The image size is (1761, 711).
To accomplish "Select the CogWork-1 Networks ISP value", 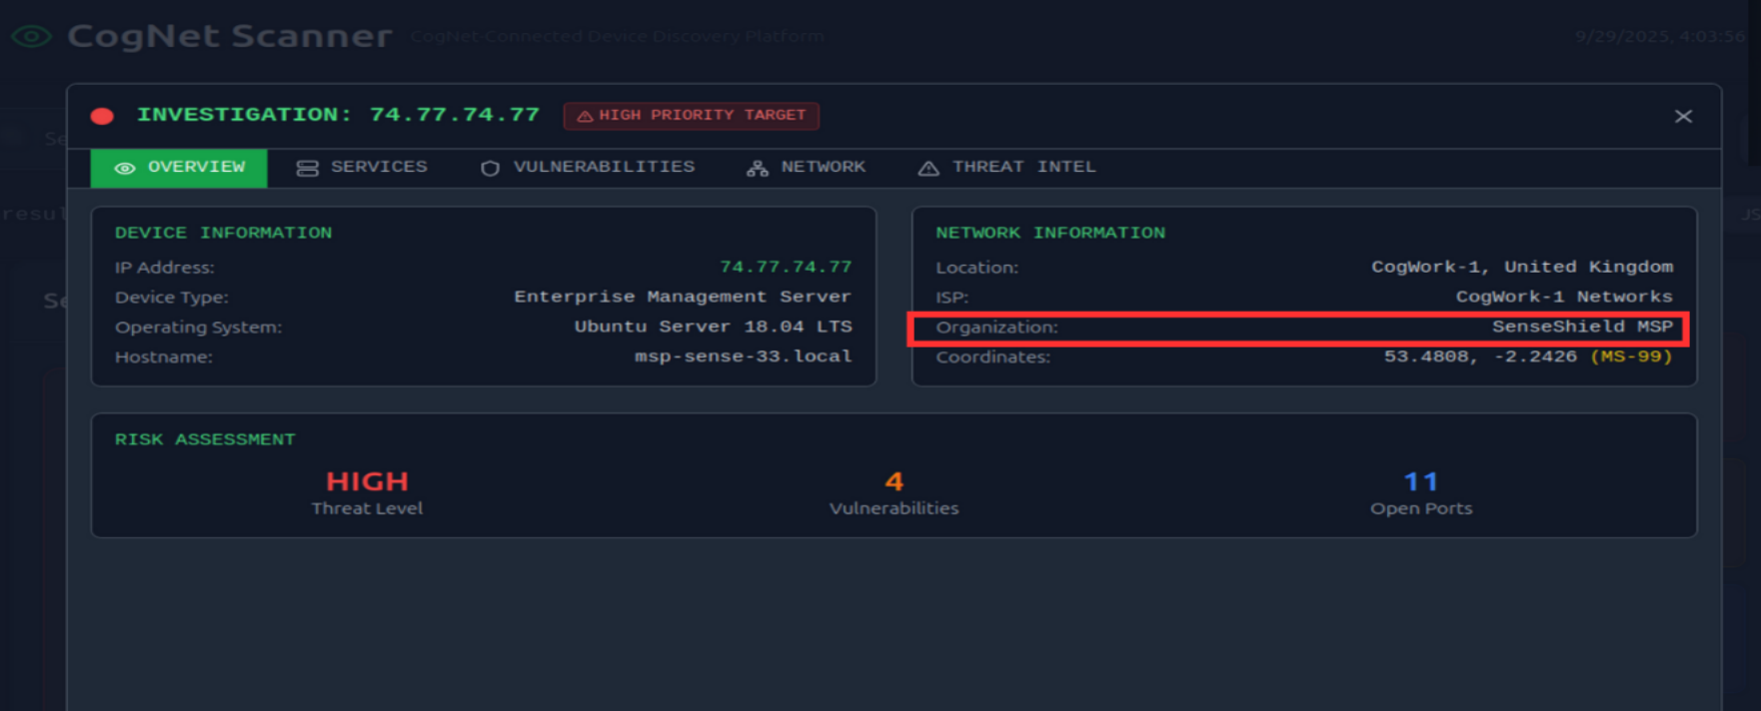I will click(1563, 297).
